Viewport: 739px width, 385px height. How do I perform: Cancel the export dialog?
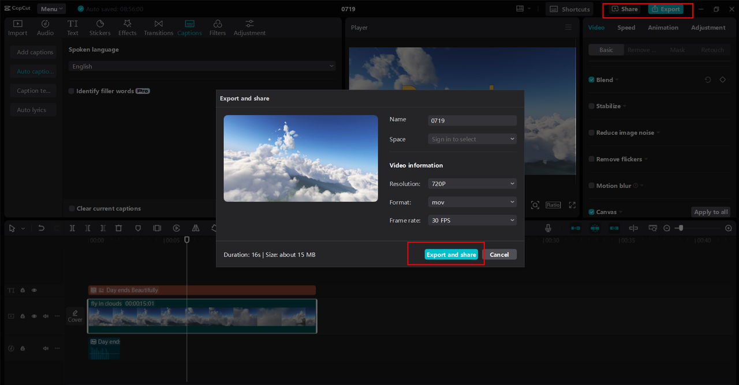coord(499,254)
